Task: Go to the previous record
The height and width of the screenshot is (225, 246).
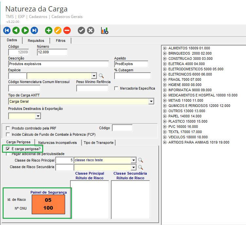Action: coord(16,30)
